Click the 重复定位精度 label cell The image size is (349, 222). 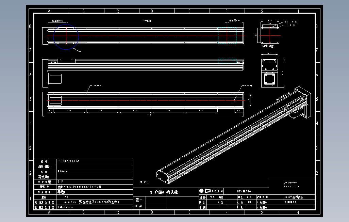point(45,207)
